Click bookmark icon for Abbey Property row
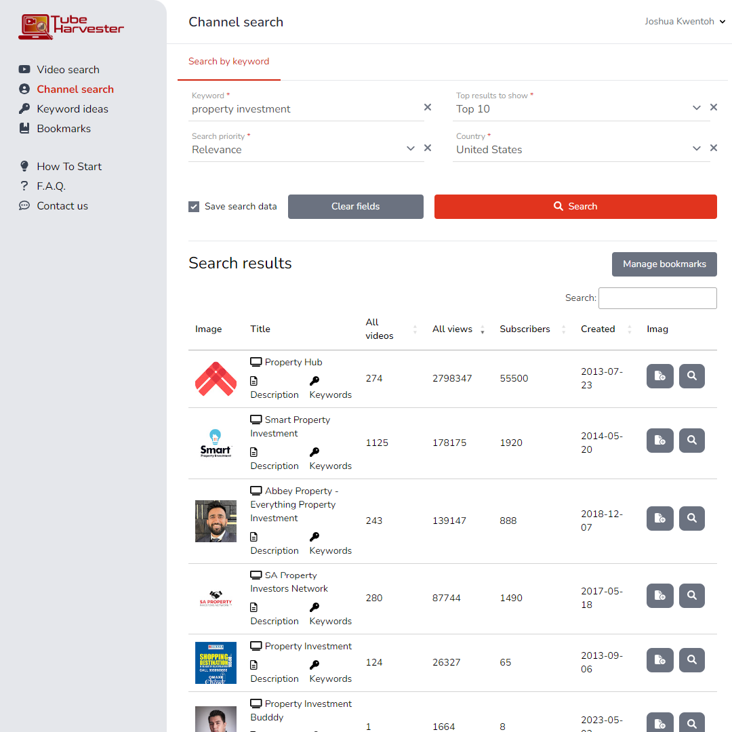 pos(659,518)
